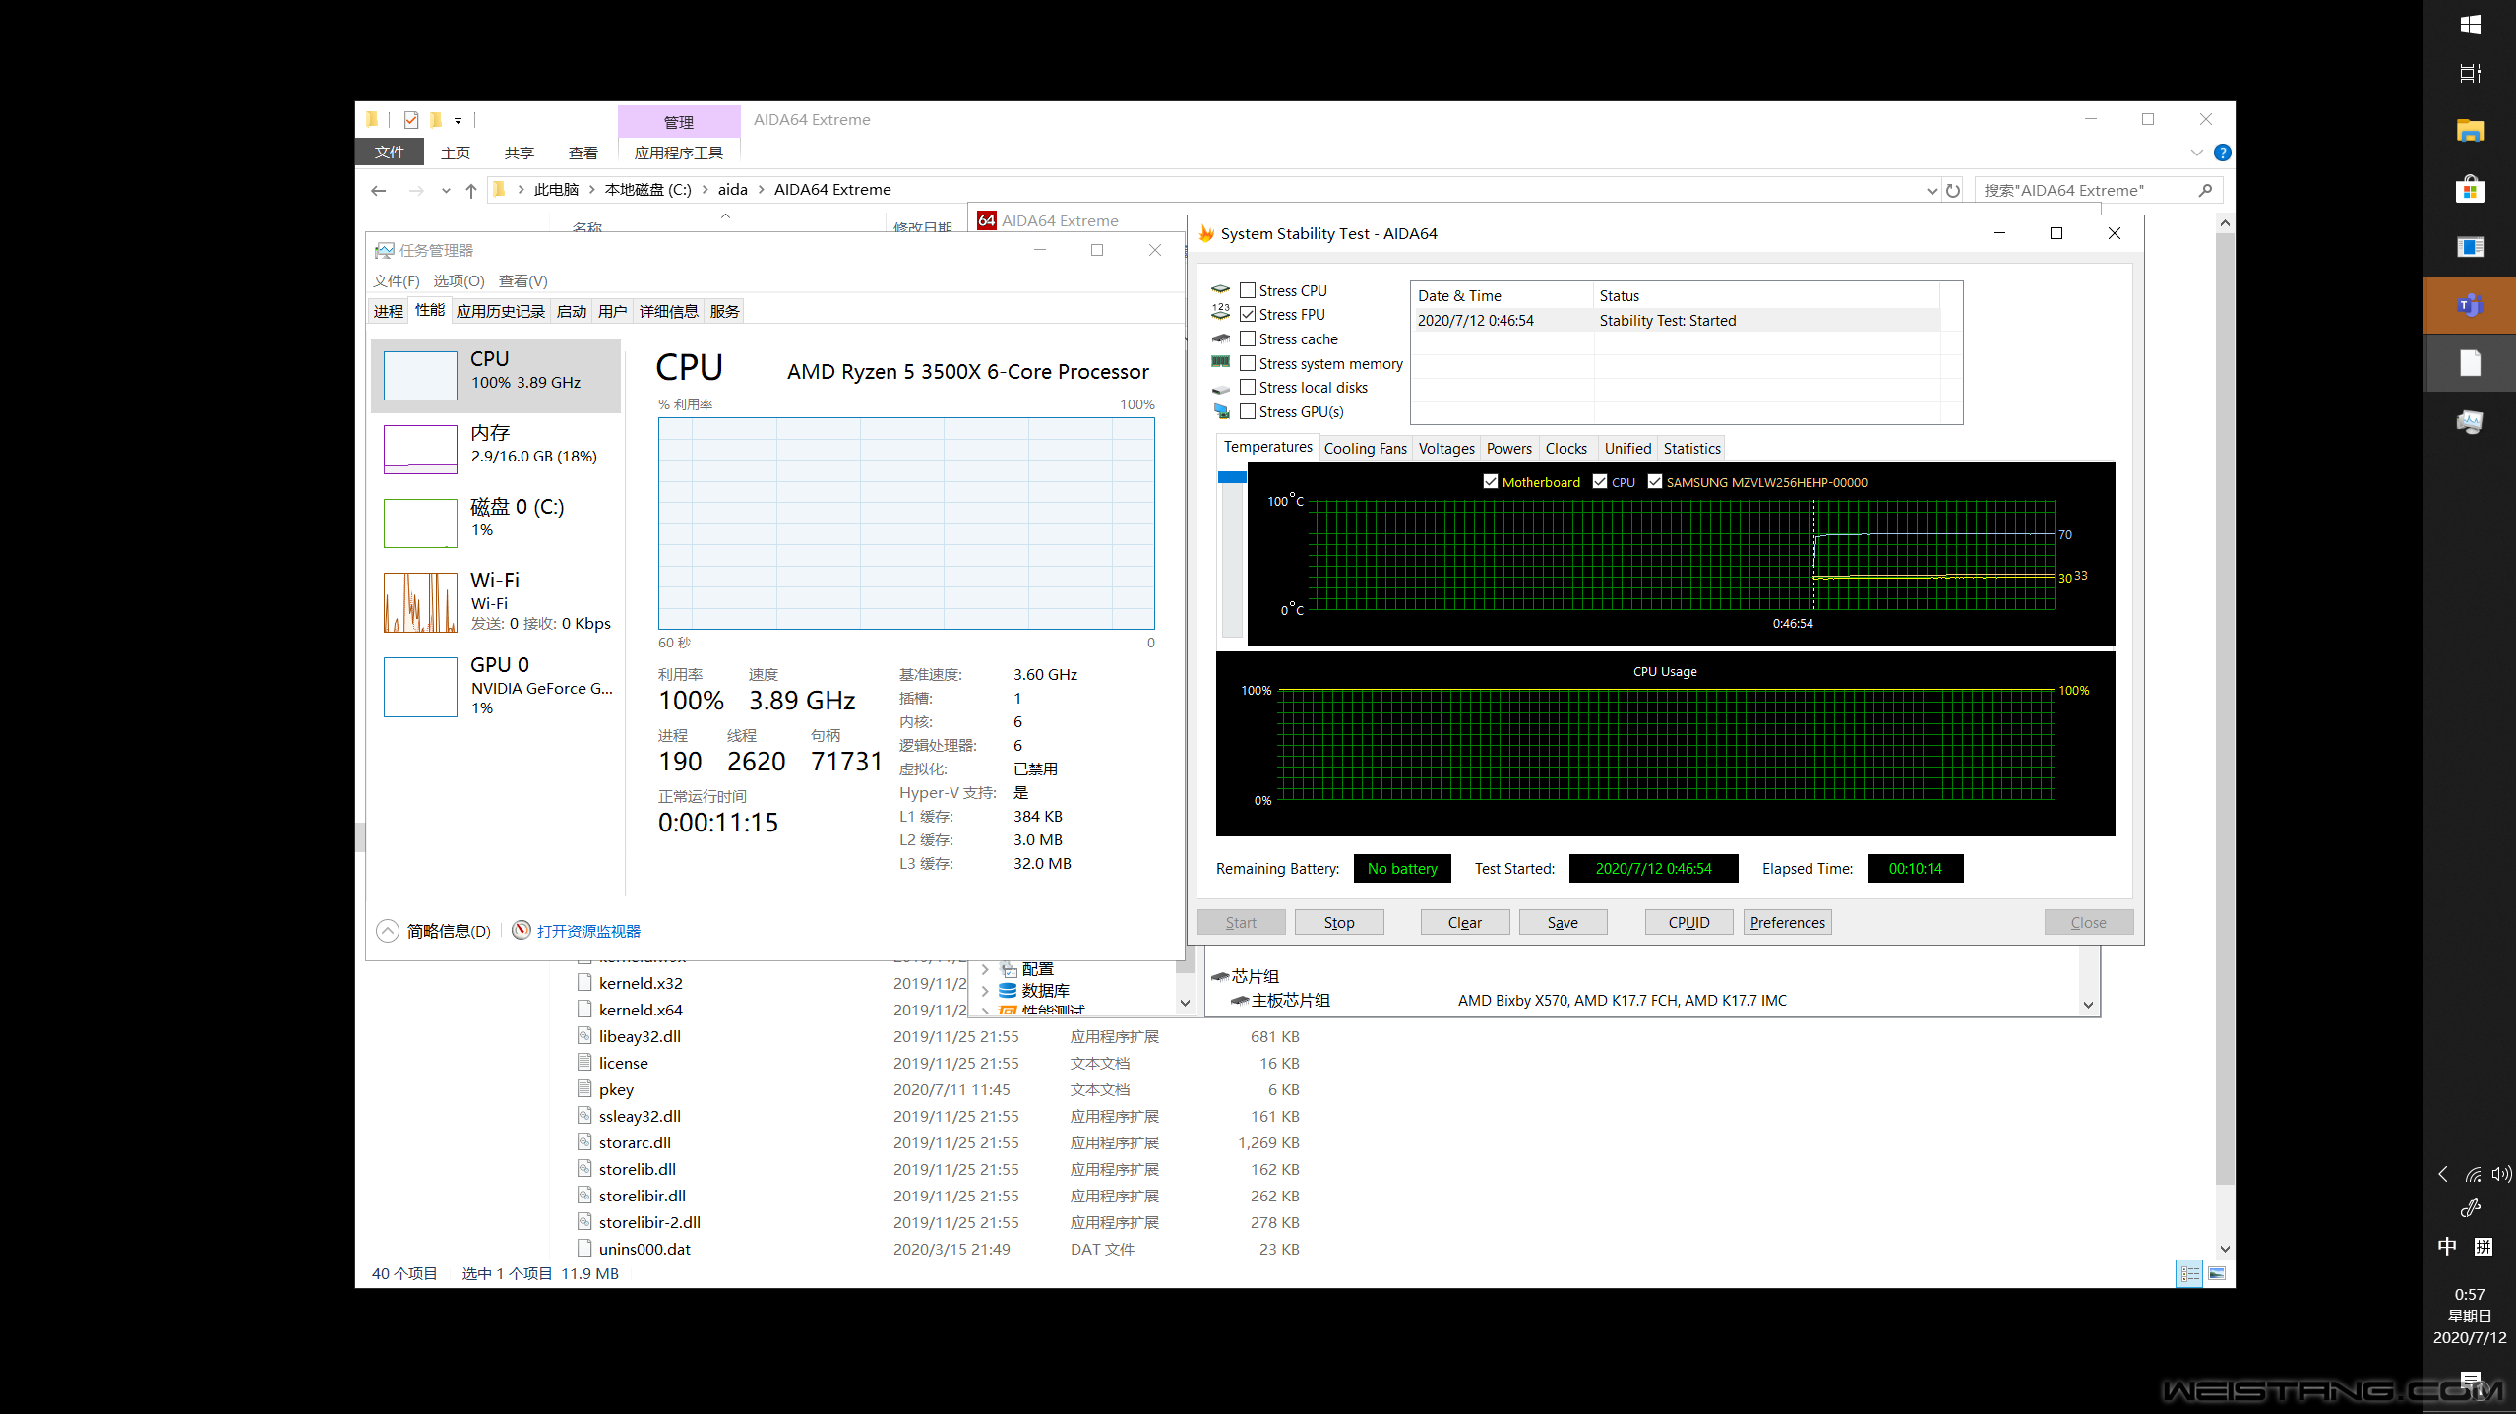Click the Save button in stability test
This screenshot has width=2516, height=1414.
point(1563,921)
